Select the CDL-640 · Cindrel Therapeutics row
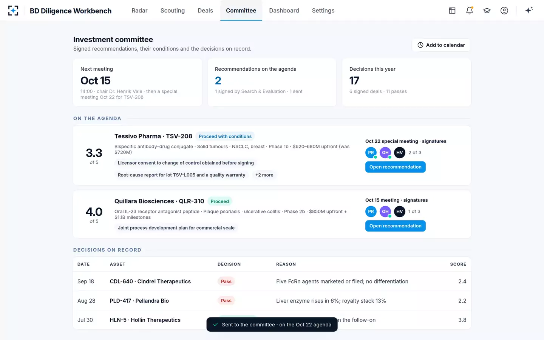Viewport: 544px width, 340px height. click(x=272, y=281)
